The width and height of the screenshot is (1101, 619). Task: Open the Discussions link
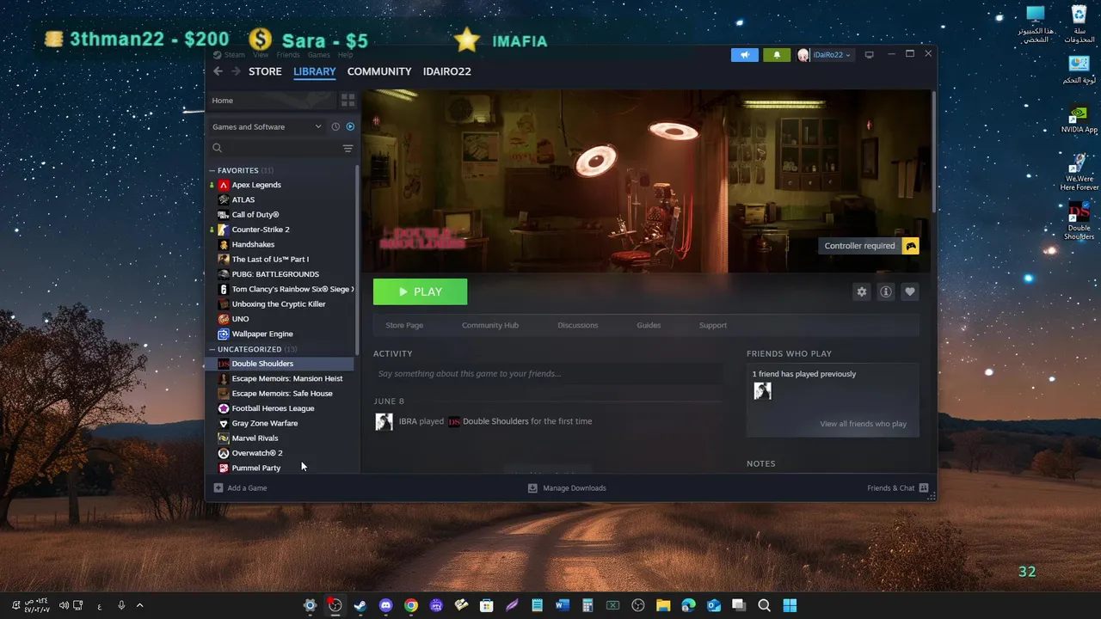tap(577, 325)
